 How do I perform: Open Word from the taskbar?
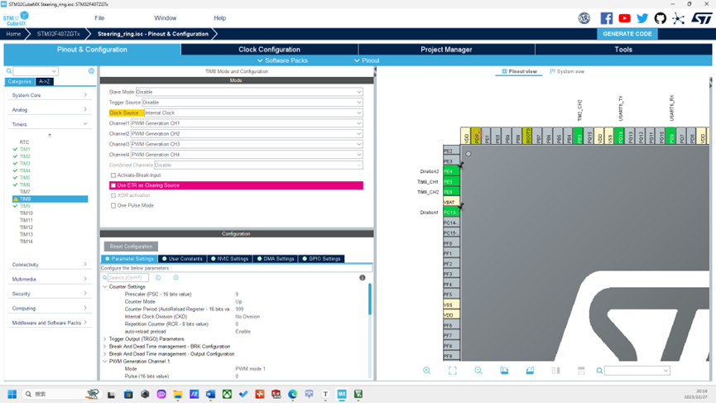click(x=210, y=394)
